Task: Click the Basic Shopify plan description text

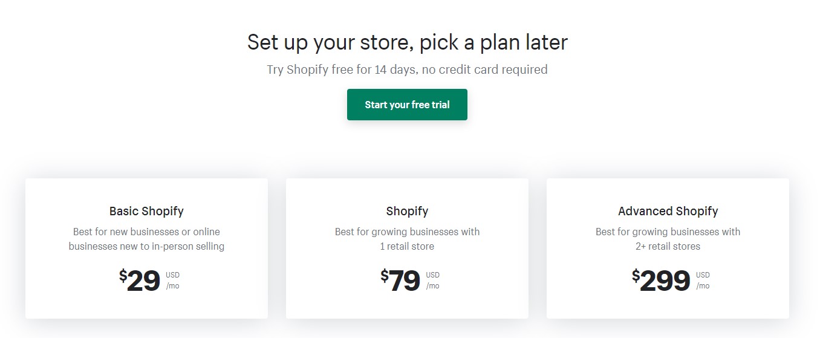Action: (x=146, y=239)
